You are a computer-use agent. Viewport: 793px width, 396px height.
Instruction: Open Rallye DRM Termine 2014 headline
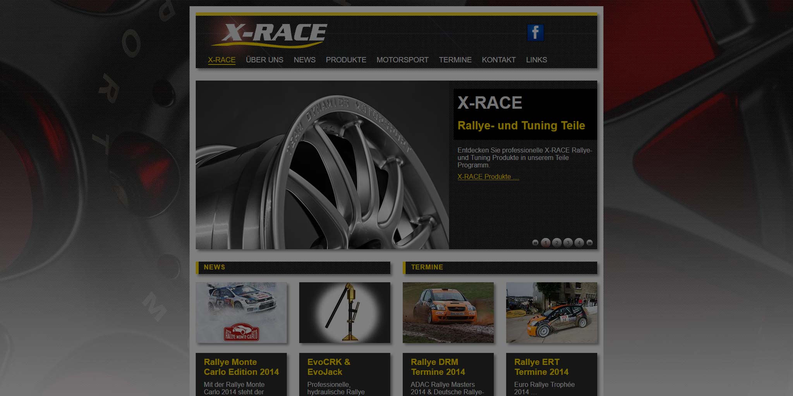tap(438, 367)
